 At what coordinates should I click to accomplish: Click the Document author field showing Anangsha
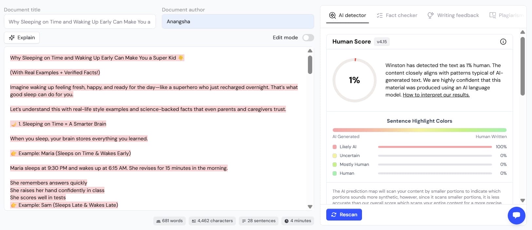[238, 22]
